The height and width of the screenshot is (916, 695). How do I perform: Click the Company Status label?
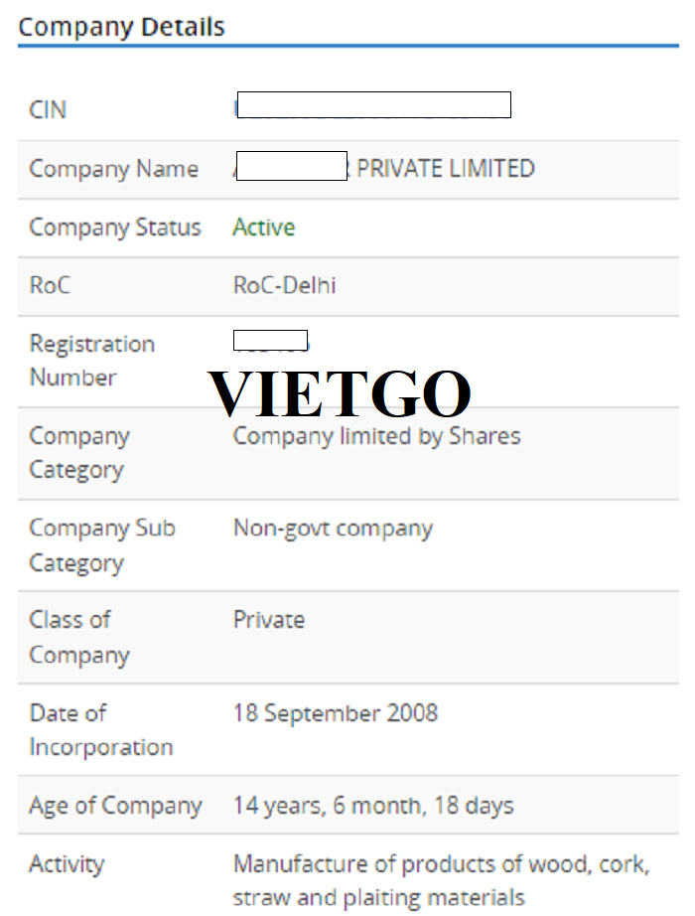click(x=115, y=228)
